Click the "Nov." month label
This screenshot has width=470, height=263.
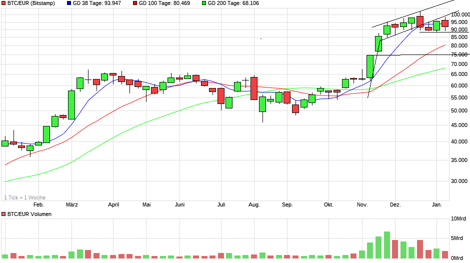tap(362, 205)
